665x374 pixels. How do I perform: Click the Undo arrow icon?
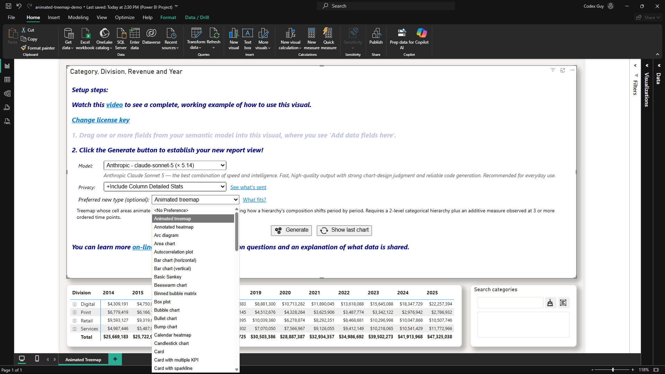pyautogui.click(x=19, y=6)
